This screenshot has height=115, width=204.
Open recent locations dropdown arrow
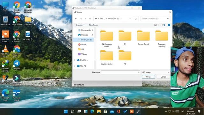[x=86, y=19]
